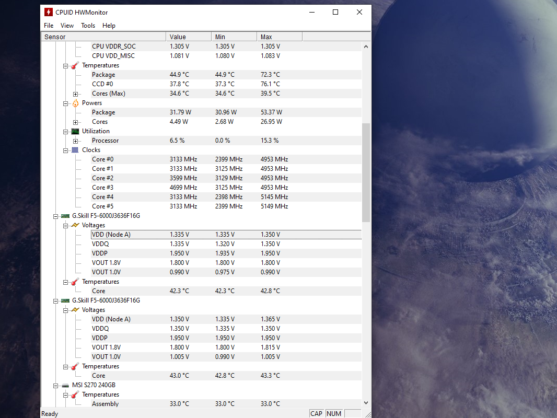Click the thermometer icon beside CPU Temperatures

pyautogui.click(x=75, y=65)
